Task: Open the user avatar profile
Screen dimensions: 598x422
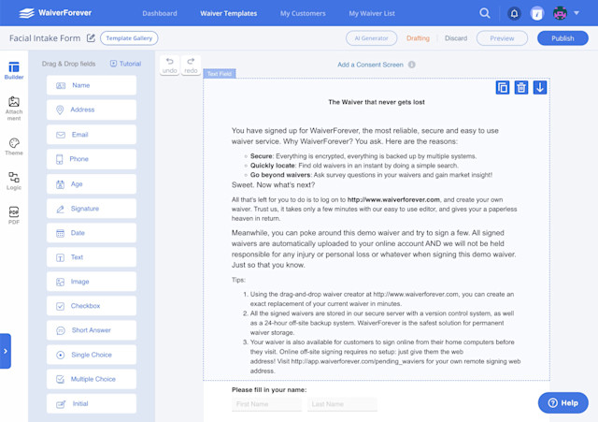Action: [x=560, y=13]
